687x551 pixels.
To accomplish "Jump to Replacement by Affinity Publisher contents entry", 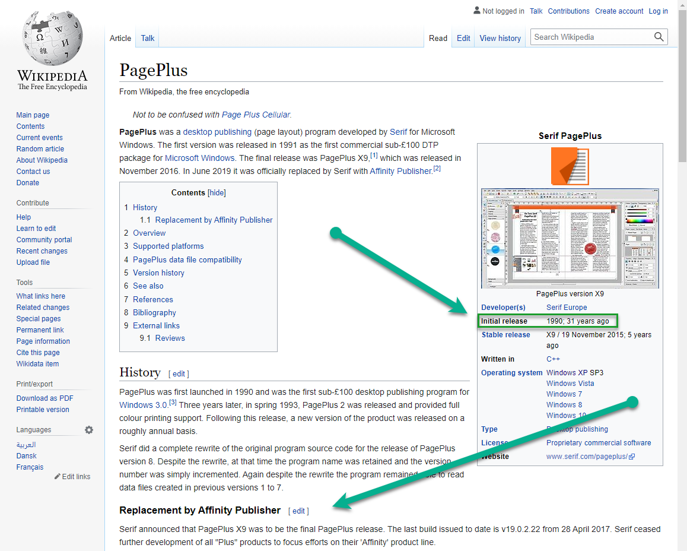I will click(214, 220).
